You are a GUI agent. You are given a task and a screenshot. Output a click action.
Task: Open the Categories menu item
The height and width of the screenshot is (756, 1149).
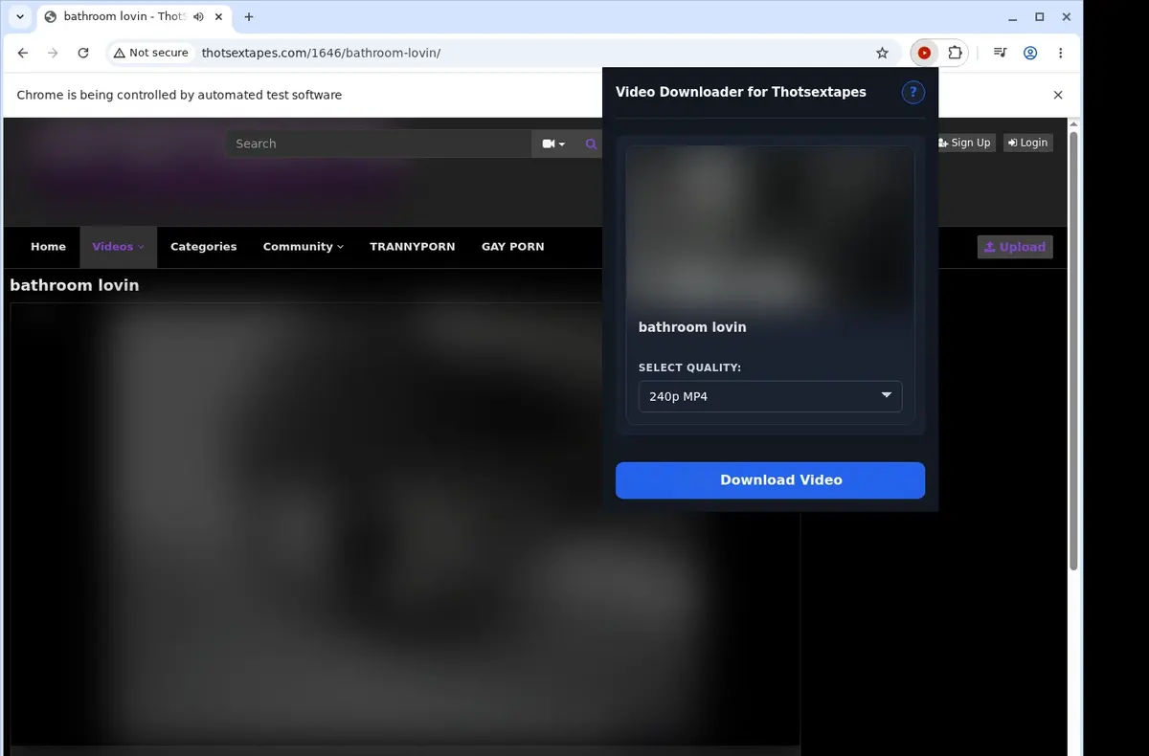point(203,247)
